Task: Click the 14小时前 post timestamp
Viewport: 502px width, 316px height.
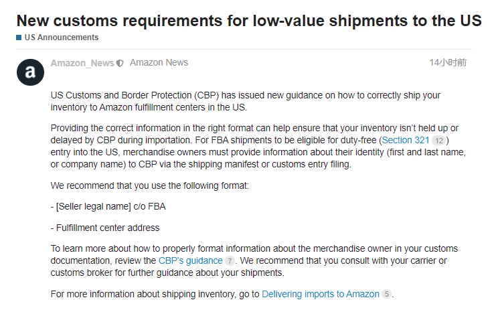Action: (x=448, y=63)
